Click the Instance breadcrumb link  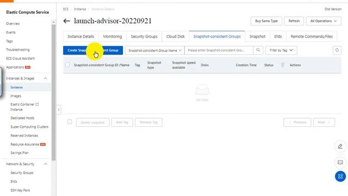point(80,9)
